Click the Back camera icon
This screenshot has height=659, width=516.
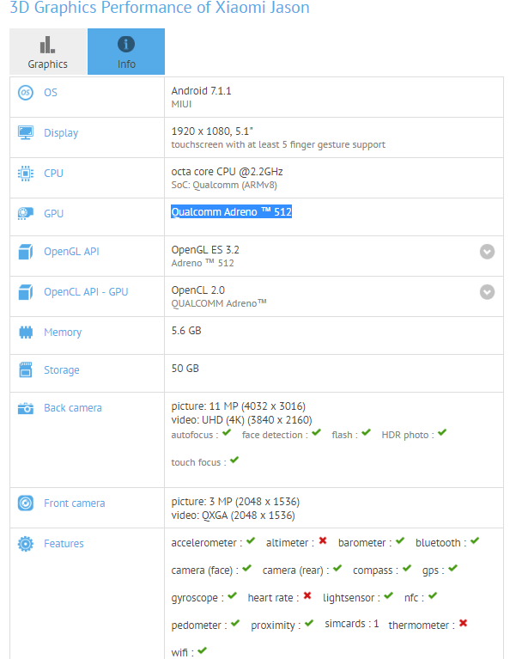point(26,408)
